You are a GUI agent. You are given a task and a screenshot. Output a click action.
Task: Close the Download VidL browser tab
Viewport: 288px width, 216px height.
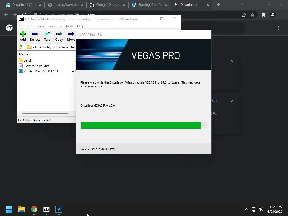pos(40,5)
